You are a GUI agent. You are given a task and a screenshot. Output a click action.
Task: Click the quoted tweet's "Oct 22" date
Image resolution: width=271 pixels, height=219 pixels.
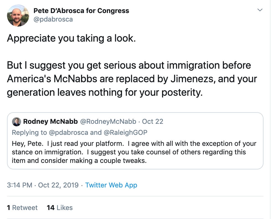(x=153, y=122)
